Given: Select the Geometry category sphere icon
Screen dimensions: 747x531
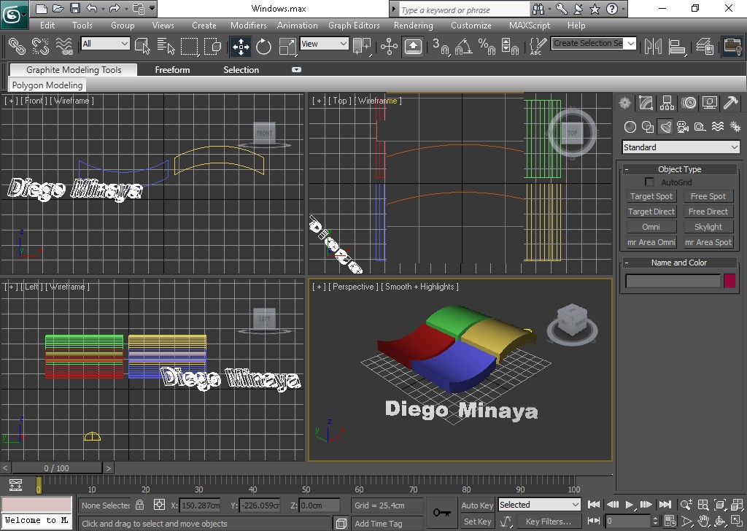Looking at the screenshot, I should (x=630, y=127).
